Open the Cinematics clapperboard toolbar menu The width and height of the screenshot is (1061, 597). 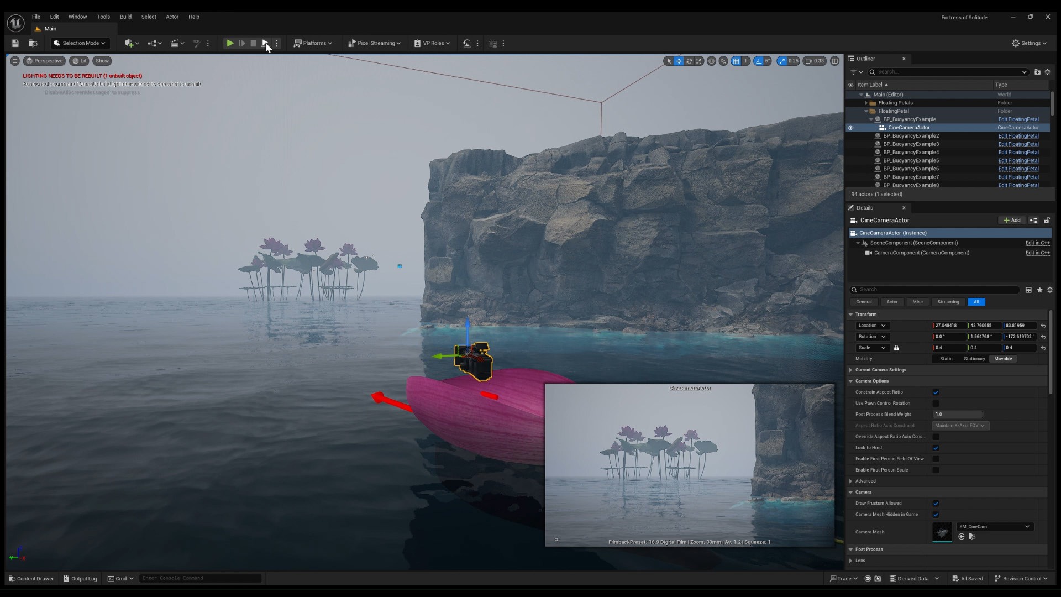coord(177,43)
